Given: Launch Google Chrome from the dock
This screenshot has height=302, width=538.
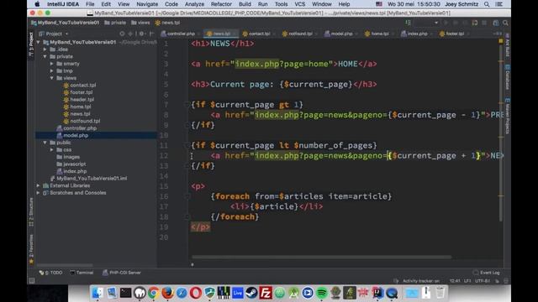Looking at the screenshot, I should click(153, 293).
